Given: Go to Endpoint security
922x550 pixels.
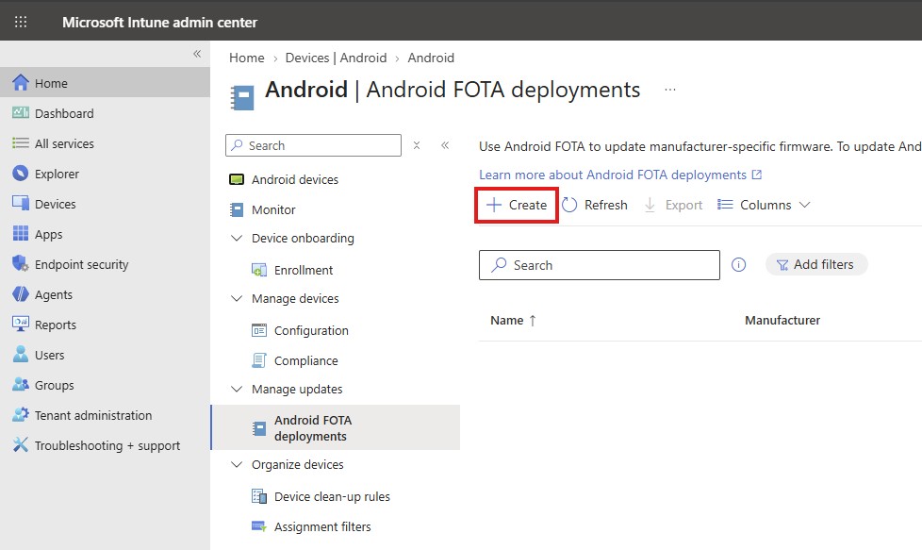Looking at the screenshot, I should point(81,264).
